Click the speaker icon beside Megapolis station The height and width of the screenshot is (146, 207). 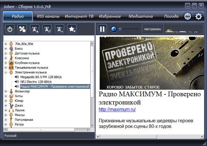[x=17, y=77]
